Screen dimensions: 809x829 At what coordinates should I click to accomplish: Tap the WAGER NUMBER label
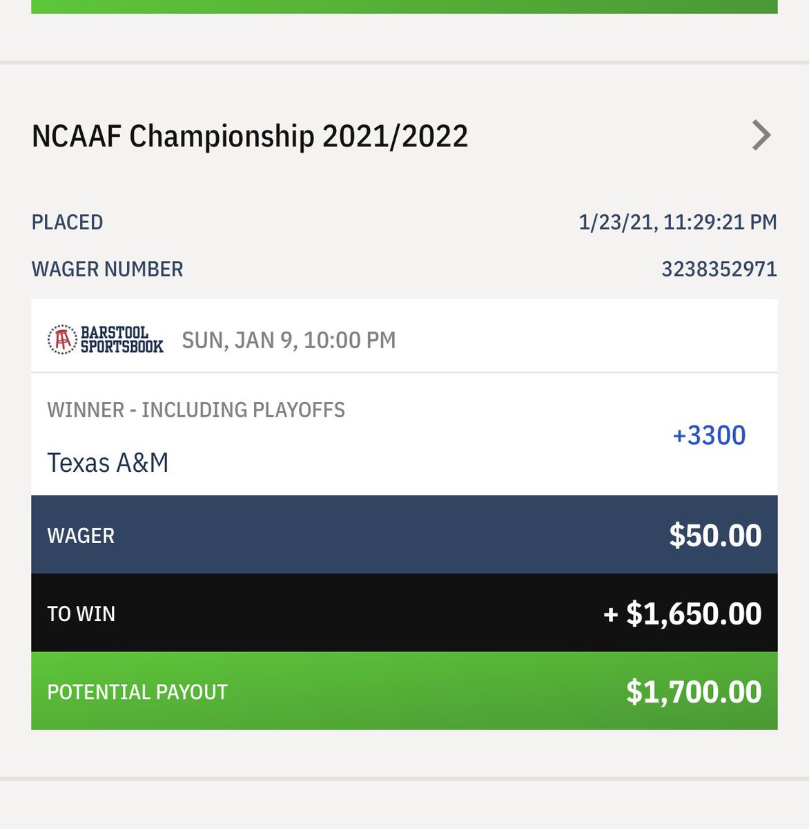(x=108, y=269)
